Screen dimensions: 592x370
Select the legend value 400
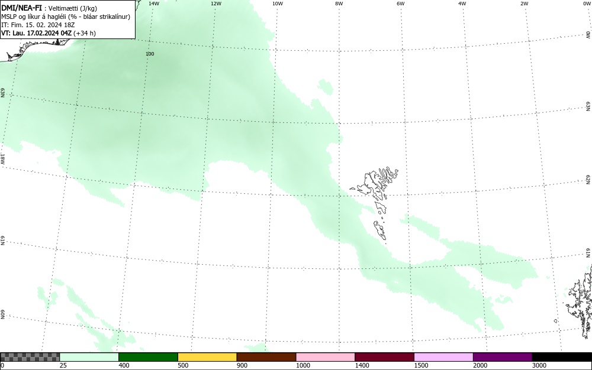pyautogui.click(x=124, y=365)
